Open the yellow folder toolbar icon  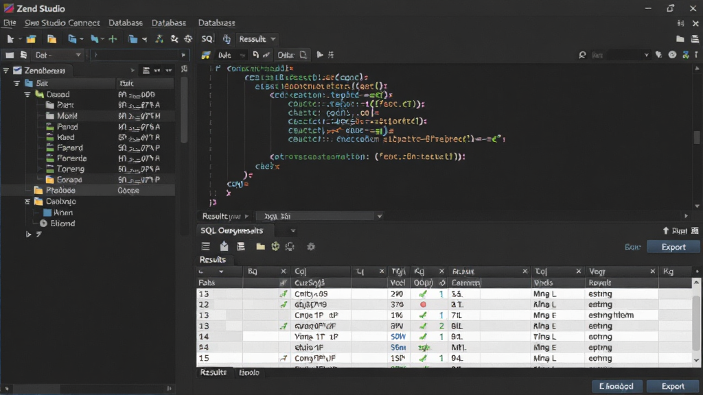pos(31,39)
